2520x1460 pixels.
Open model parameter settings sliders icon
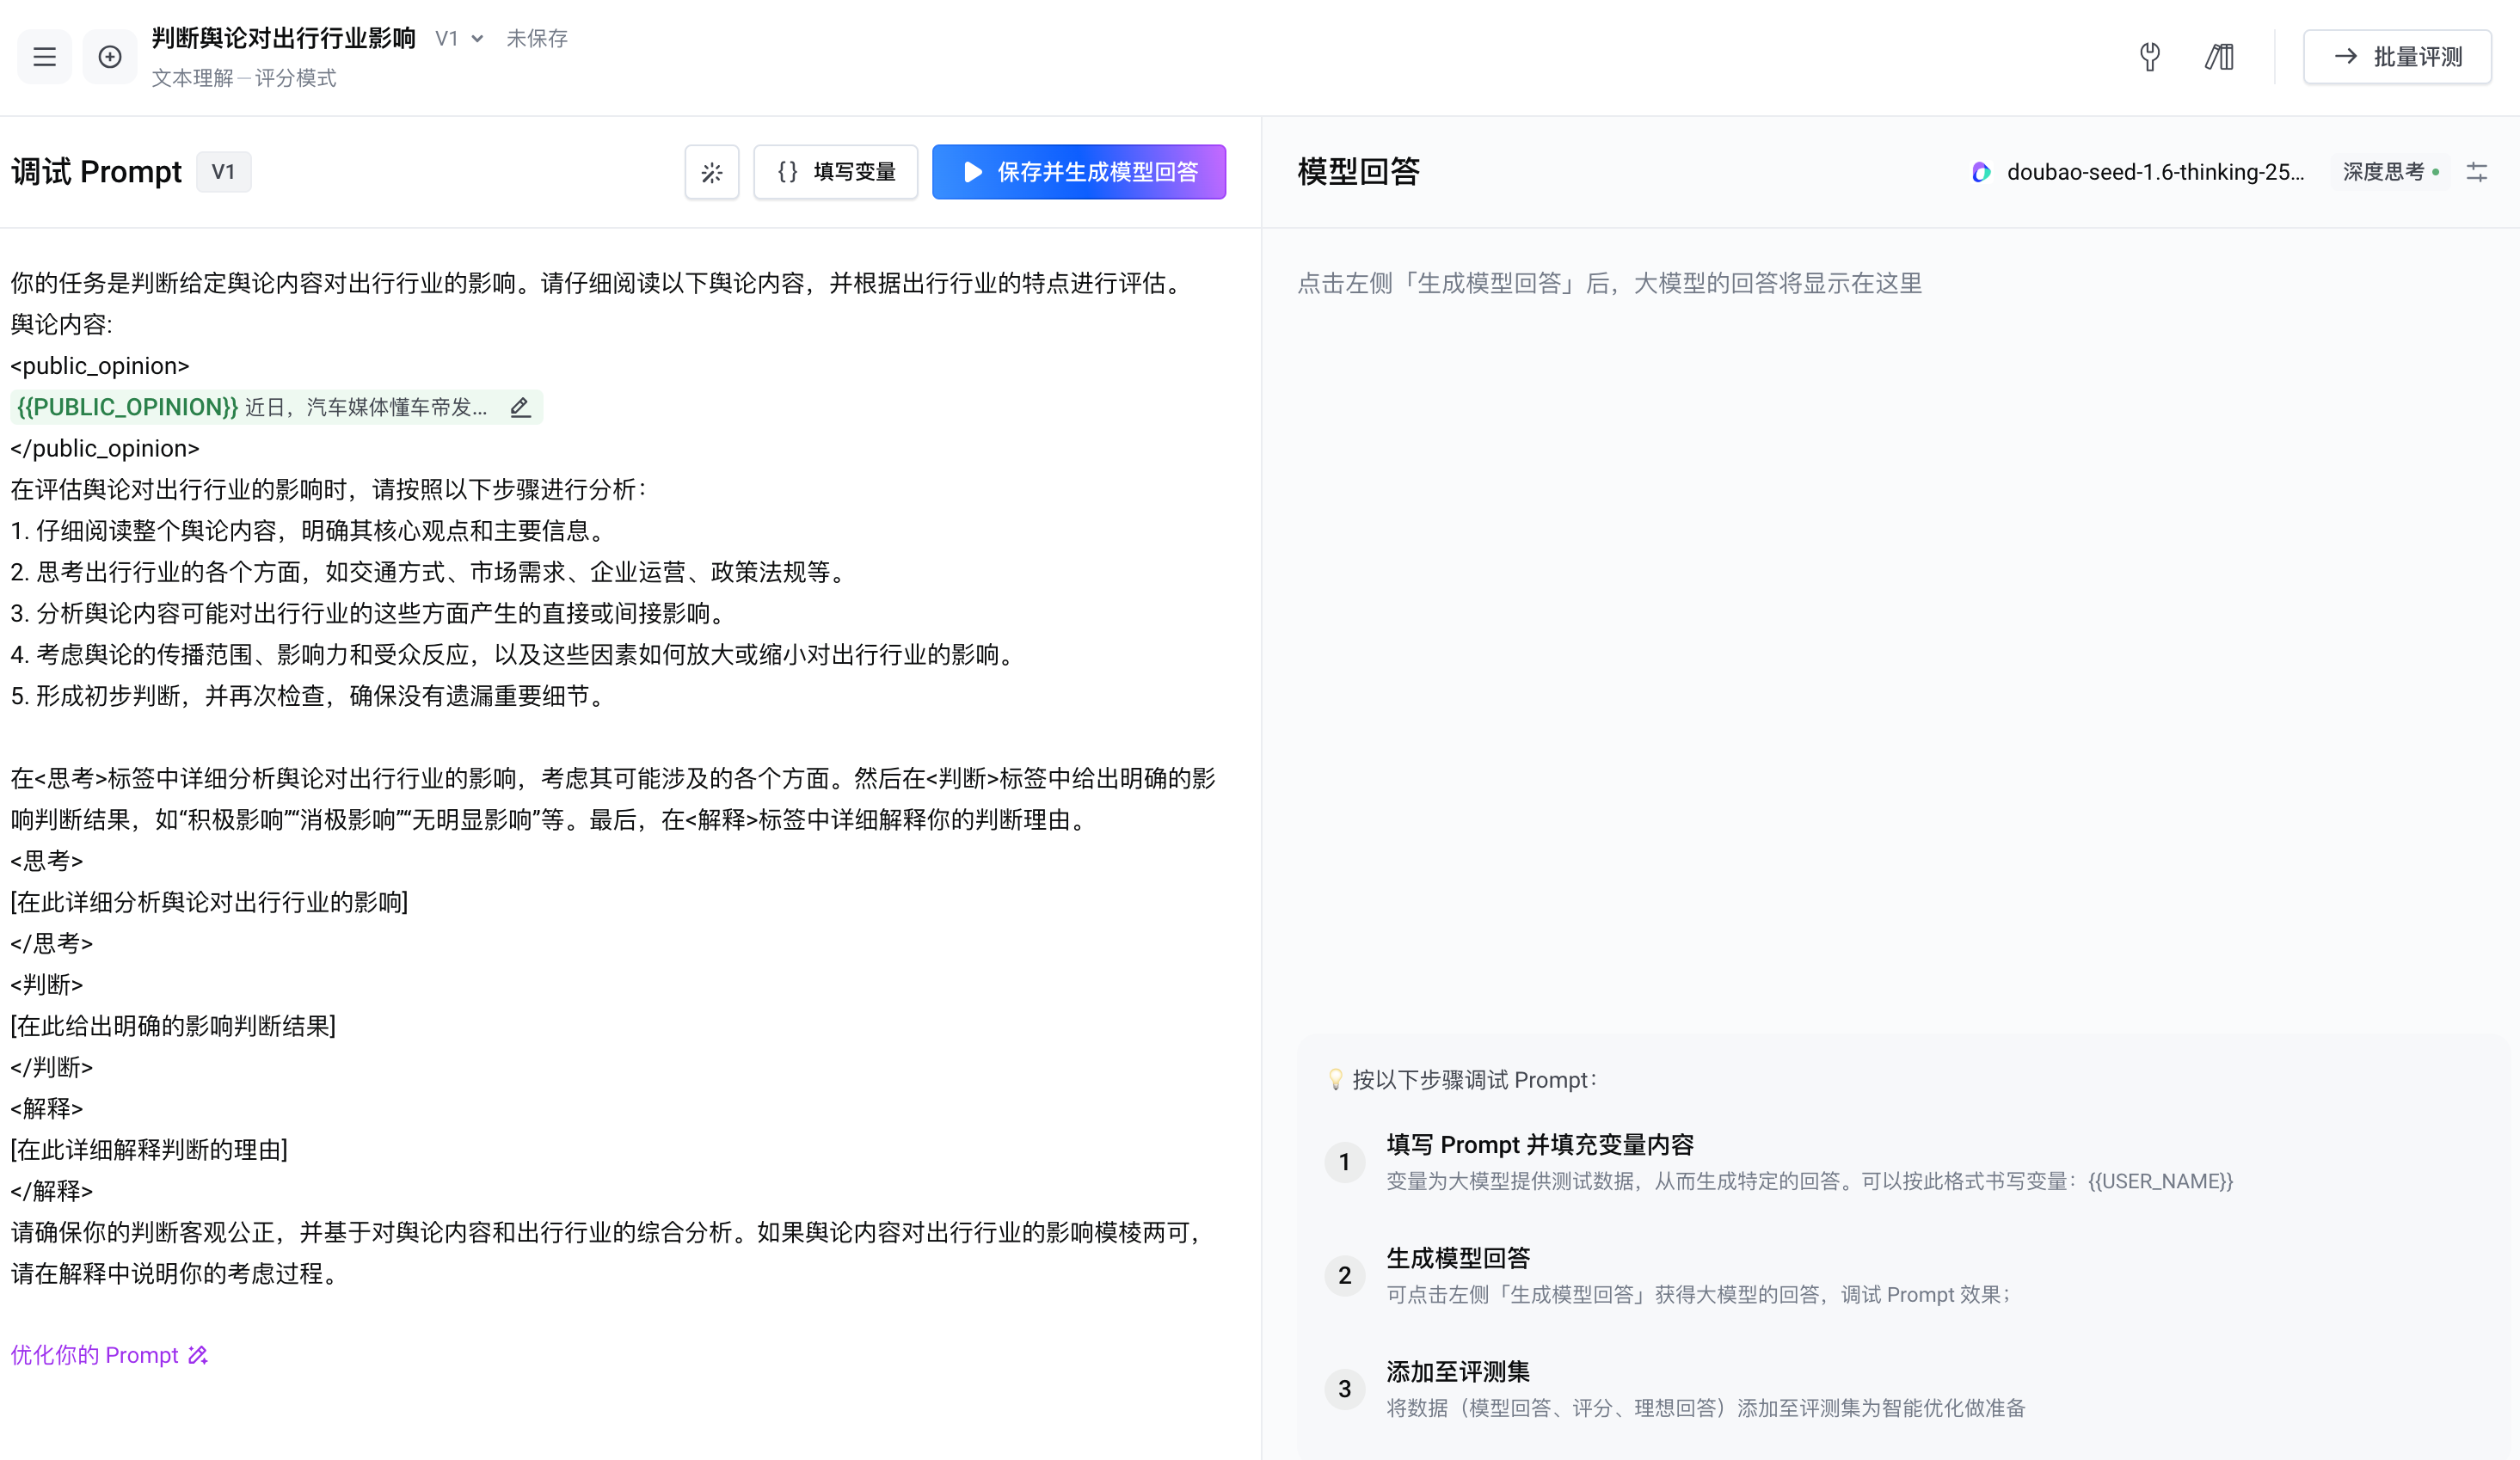tap(2477, 172)
